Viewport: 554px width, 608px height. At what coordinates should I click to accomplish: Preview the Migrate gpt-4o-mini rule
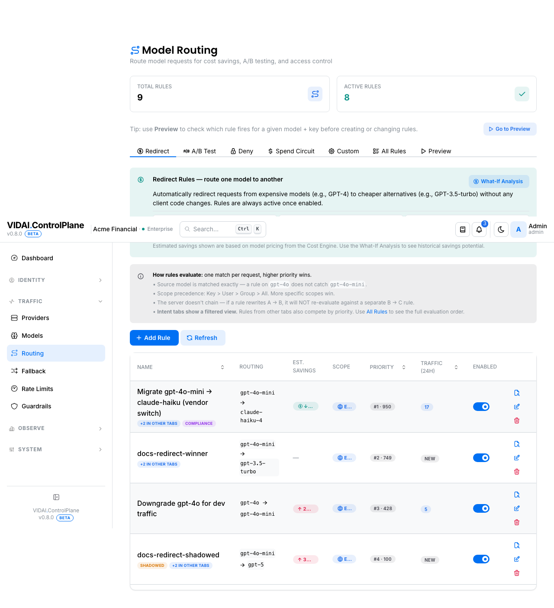[517, 393]
